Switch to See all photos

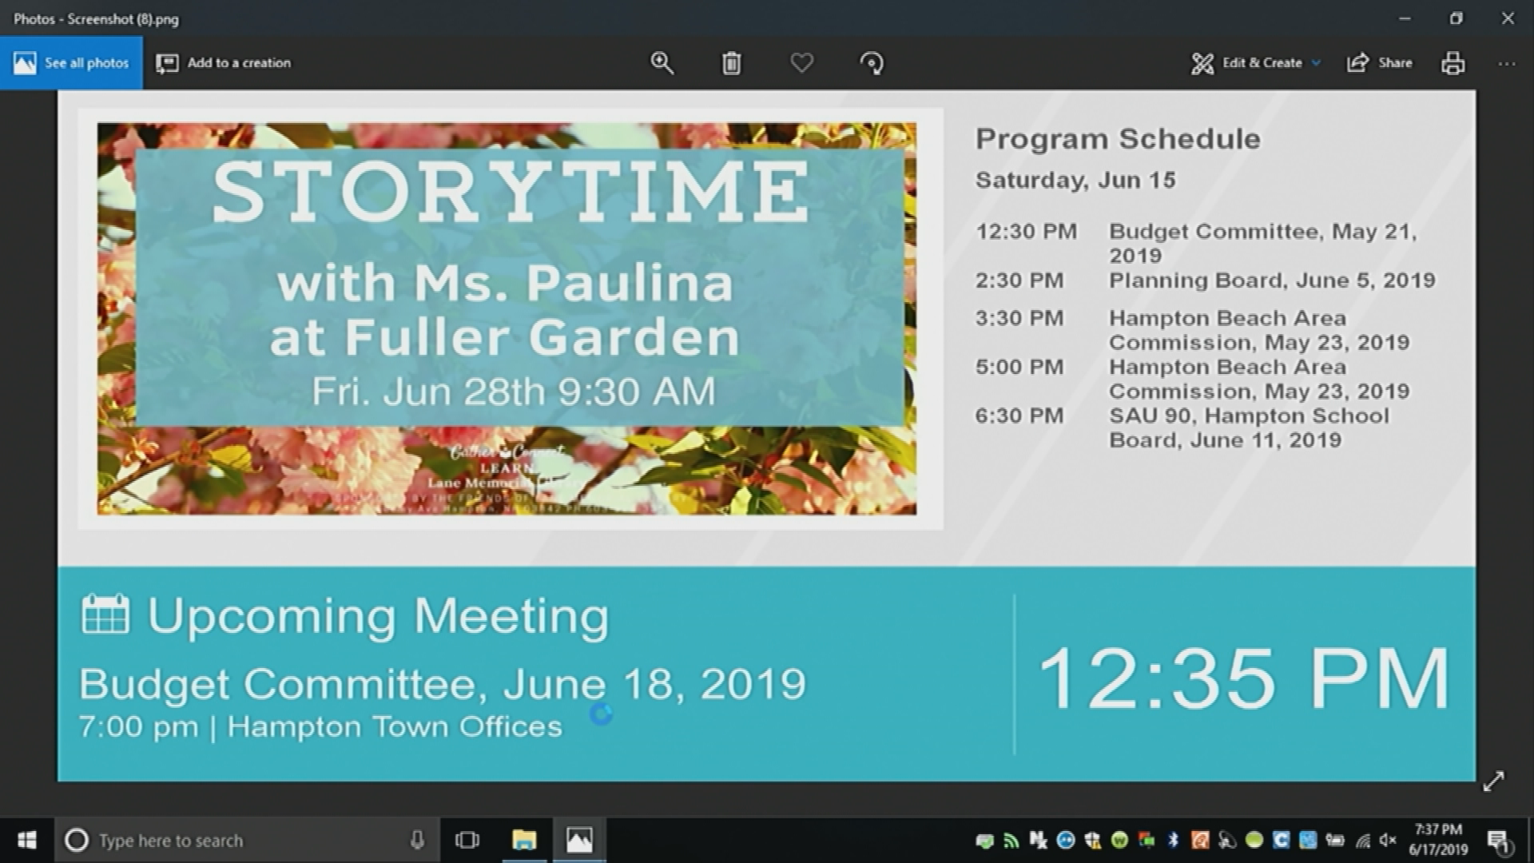coord(71,63)
